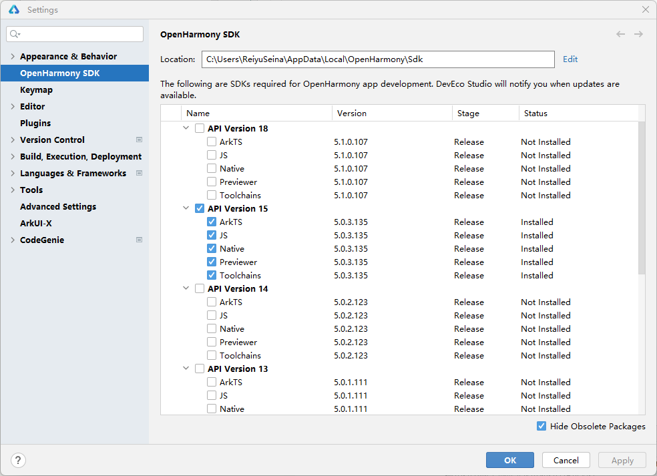This screenshot has height=476, width=657.
Task: Collapse the API Version 14 group
Action: (x=186, y=288)
